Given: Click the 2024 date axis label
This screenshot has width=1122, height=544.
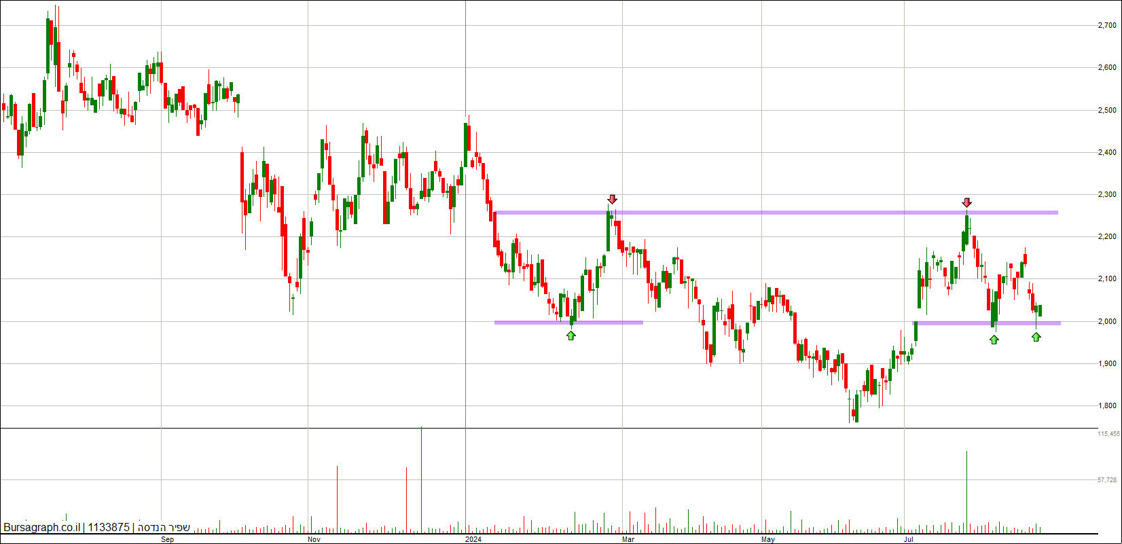Looking at the screenshot, I should [473, 540].
